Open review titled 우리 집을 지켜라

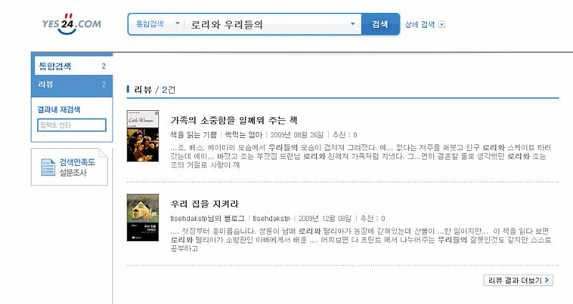(x=204, y=204)
